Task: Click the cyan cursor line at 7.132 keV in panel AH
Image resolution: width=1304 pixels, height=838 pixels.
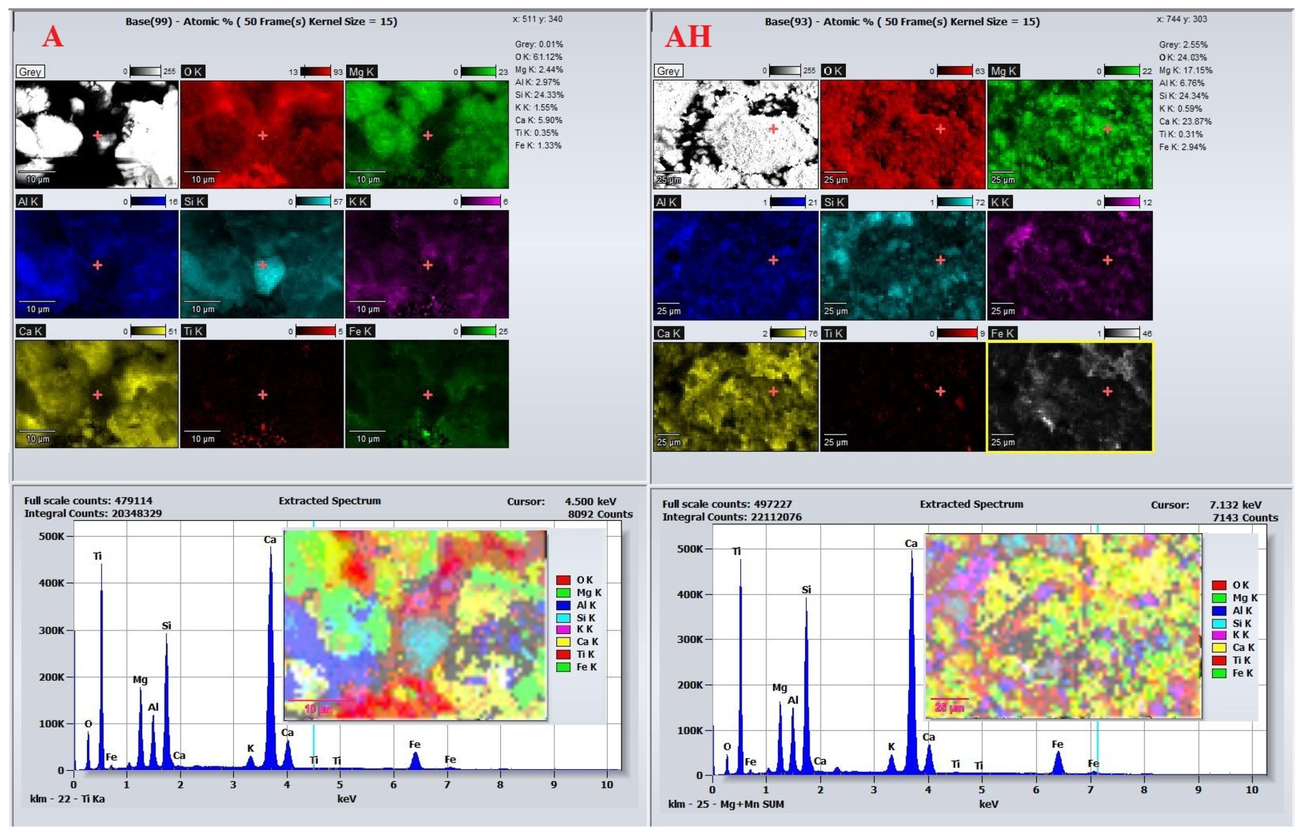Action: (x=1098, y=748)
